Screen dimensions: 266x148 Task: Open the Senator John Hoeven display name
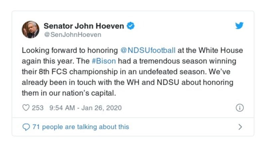(x=84, y=26)
